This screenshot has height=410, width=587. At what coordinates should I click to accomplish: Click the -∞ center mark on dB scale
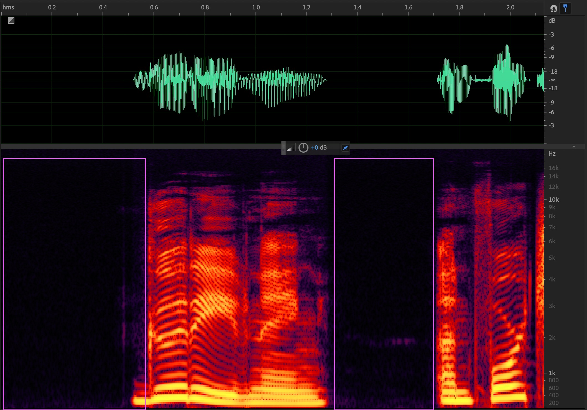552,80
